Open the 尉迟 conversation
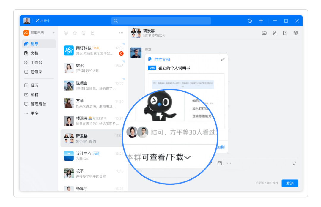This screenshot has width=321, height=207. pos(94,68)
